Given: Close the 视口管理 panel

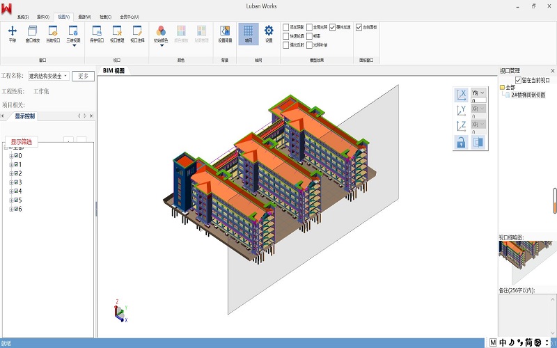Looking at the screenshot, I should [552, 71].
